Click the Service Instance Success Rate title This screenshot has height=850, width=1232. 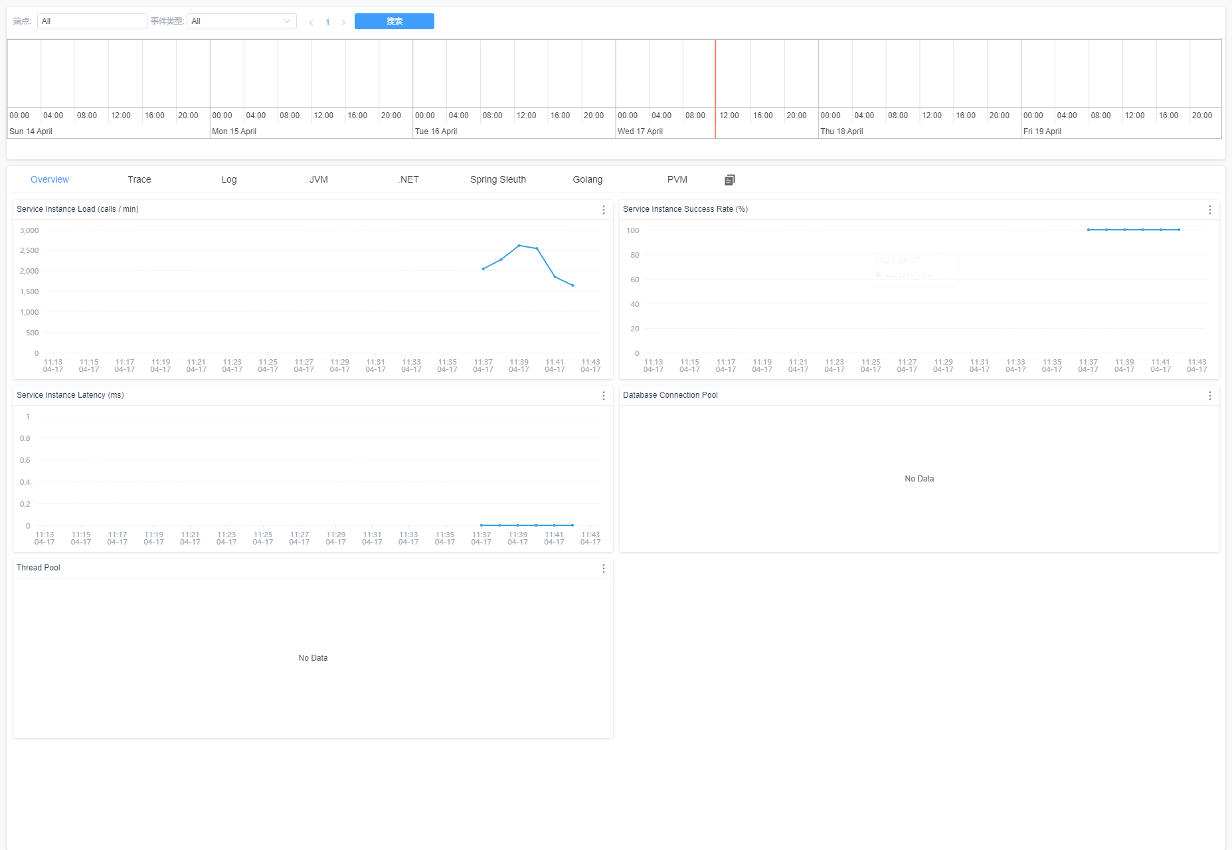click(685, 209)
